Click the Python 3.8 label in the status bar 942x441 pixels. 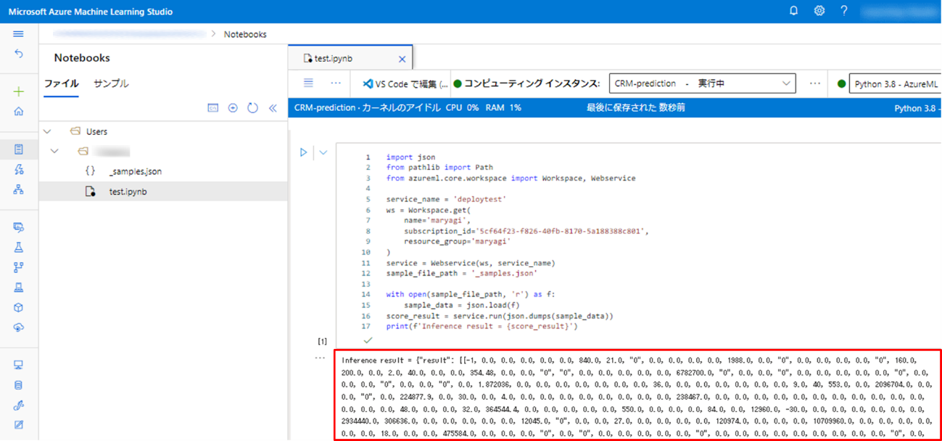(x=917, y=107)
